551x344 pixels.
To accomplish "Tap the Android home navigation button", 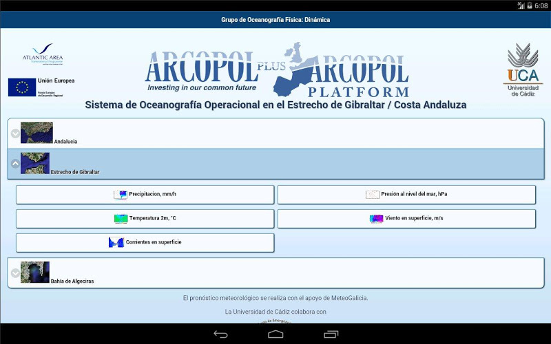I will tap(275, 334).
